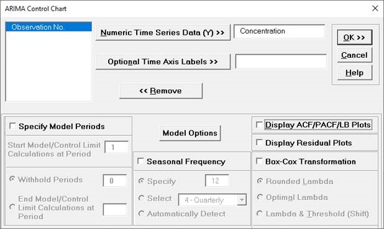Open Help for ARIMA chart
The height and width of the screenshot is (229, 384).
coord(354,73)
